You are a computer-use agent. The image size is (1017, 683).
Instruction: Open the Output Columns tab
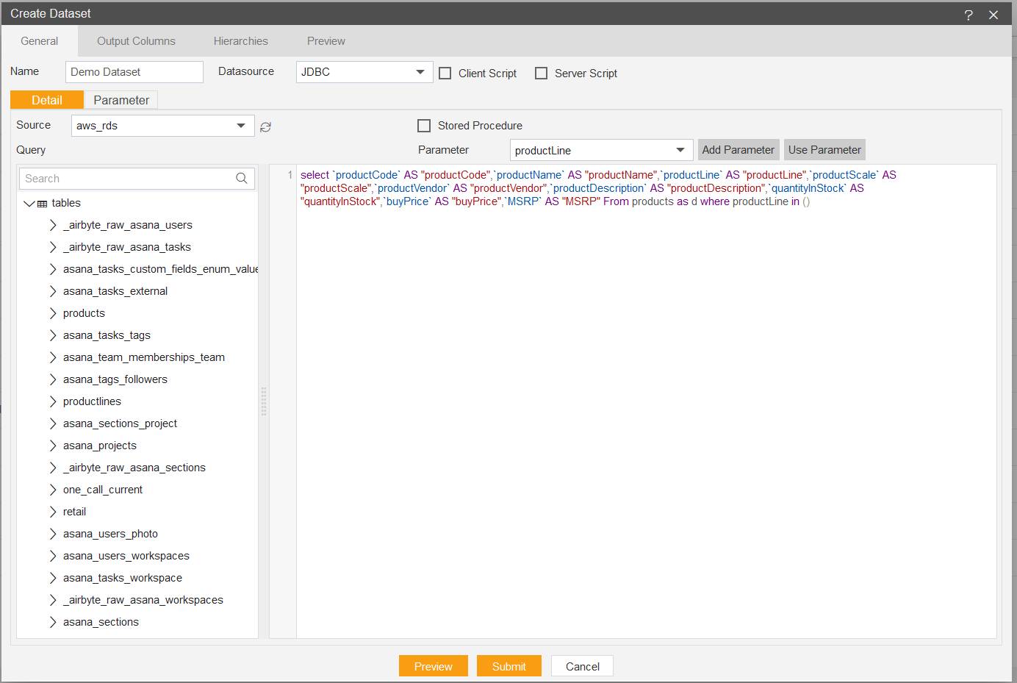(136, 41)
